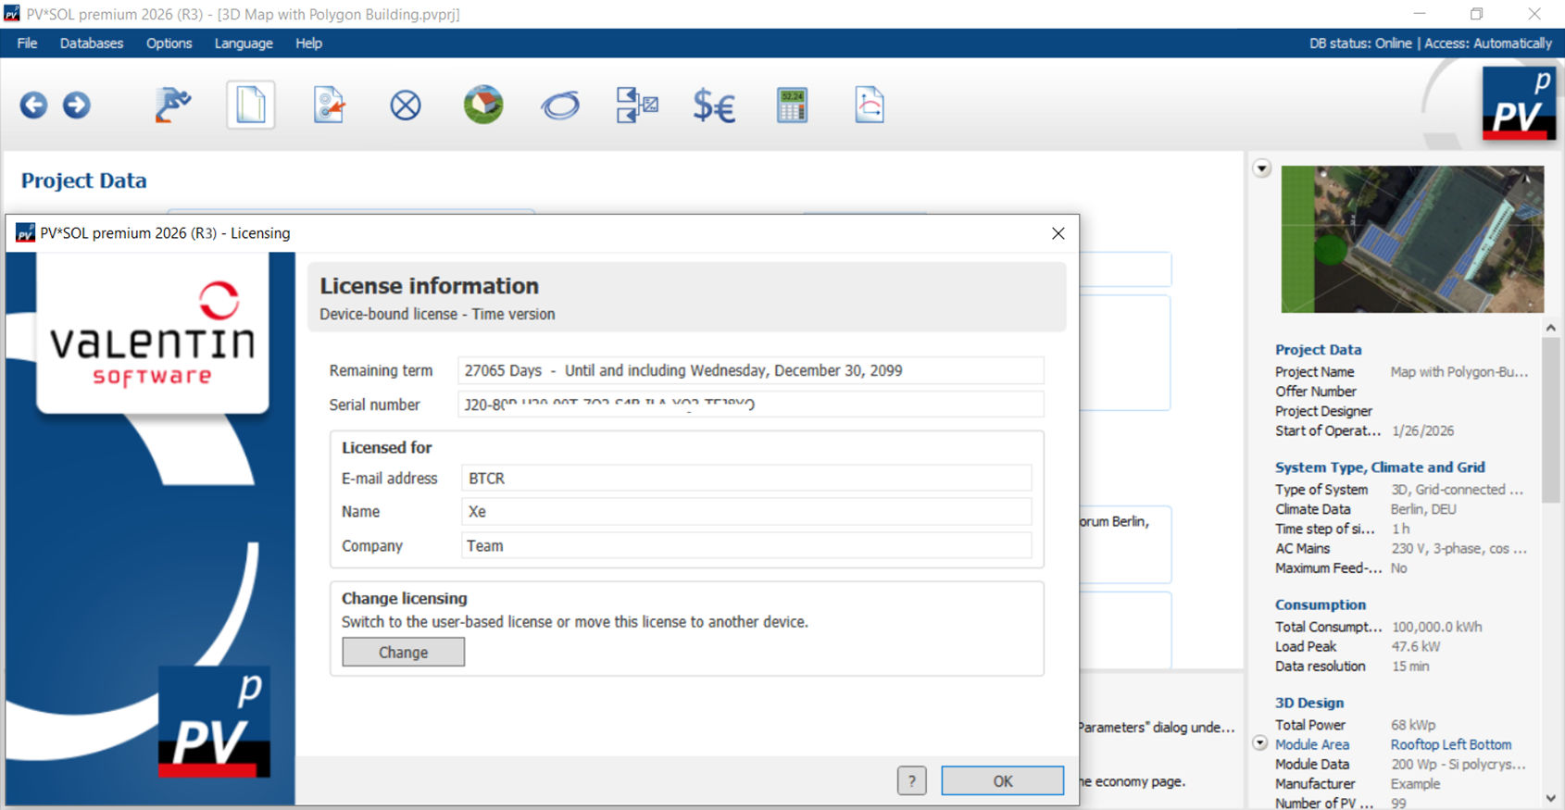1565x810 pixels.
Task: Open System Type, Climate and Grid icon
Action: click(x=329, y=105)
